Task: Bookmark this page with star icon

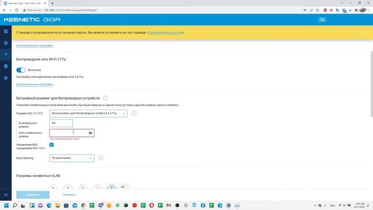Action: coord(317,10)
